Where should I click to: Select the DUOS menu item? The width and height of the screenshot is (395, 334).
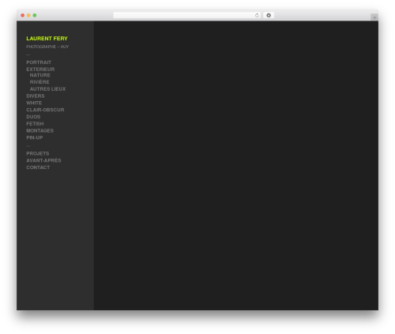[x=33, y=117]
